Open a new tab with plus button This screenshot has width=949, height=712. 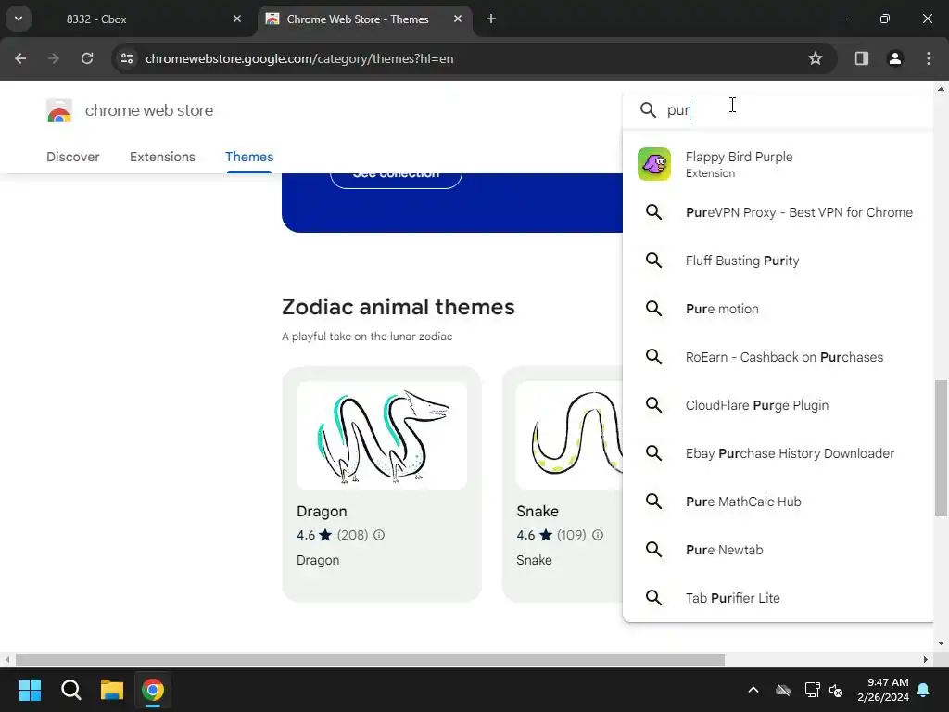tap(491, 19)
